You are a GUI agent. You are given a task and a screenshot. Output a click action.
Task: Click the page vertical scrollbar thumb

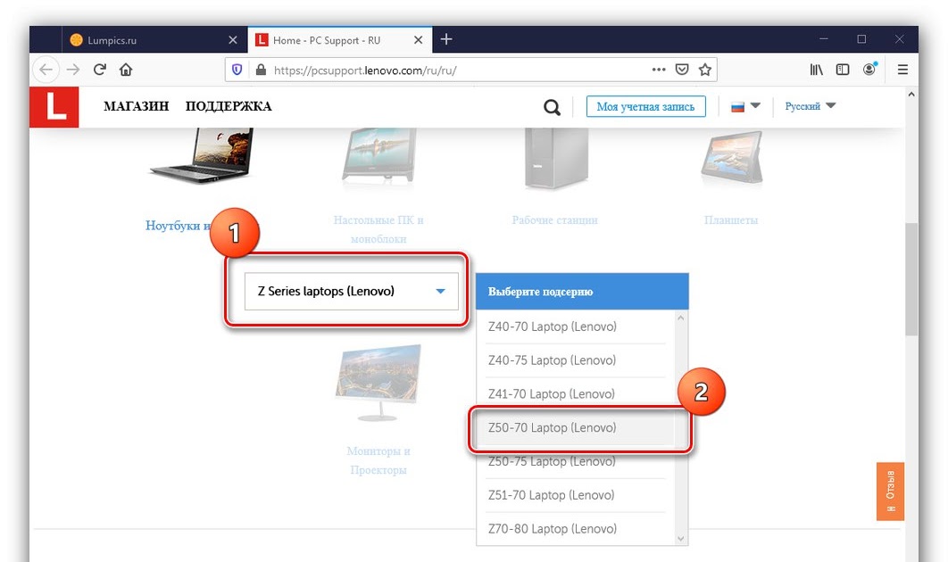click(911, 279)
